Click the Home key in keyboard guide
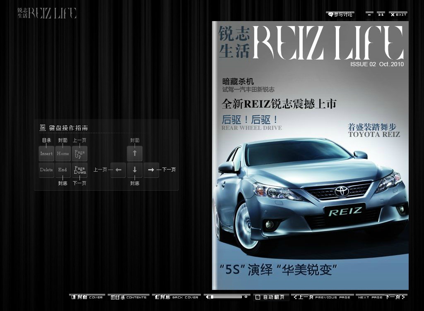 pyautogui.click(x=63, y=153)
